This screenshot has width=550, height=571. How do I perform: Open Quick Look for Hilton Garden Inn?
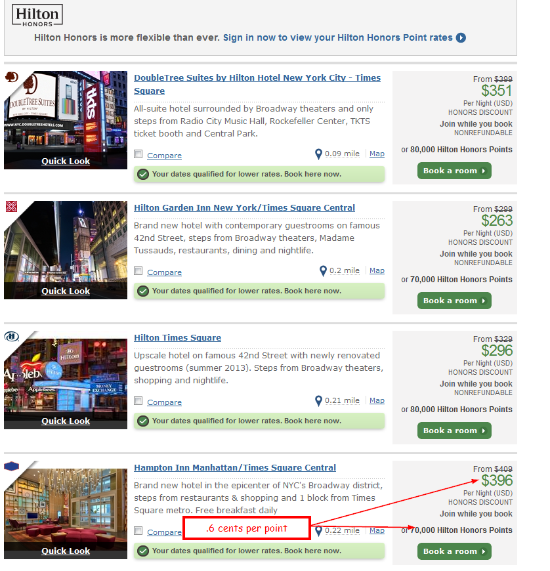pyautogui.click(x=66, y=291)
